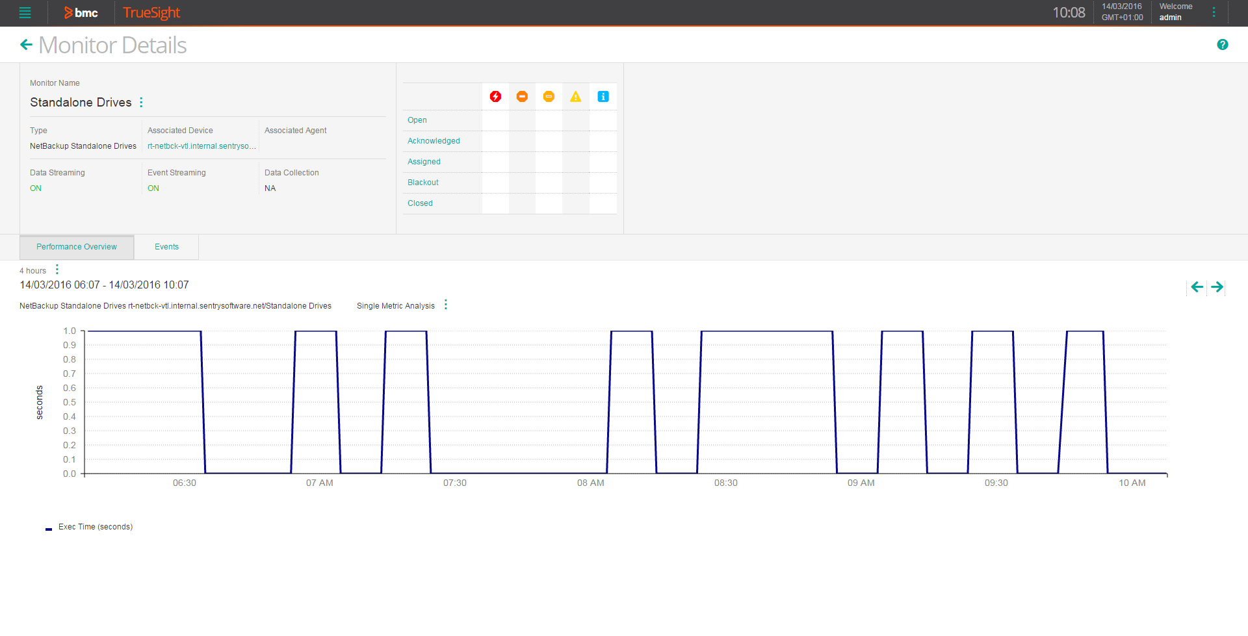Screen dimensions: 1248x636
Task: Open the Open events row link
Action: [417, 120]
